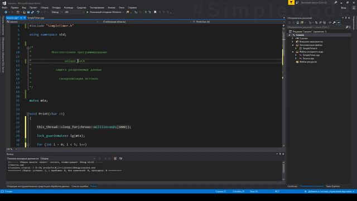The image size is (357, 201).
Task: Open the Справка menu
Action: 132,7
